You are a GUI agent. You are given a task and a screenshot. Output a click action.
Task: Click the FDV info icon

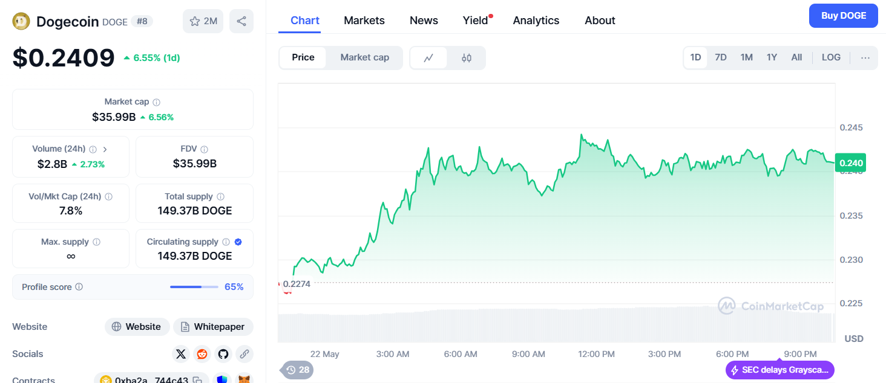click(205, 149)
